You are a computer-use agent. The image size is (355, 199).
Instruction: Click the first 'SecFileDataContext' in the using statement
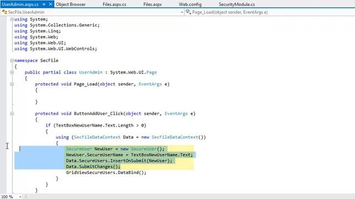point(97,137)
